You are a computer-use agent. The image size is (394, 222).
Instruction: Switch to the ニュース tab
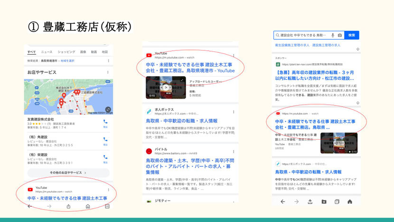coord(47,52)
